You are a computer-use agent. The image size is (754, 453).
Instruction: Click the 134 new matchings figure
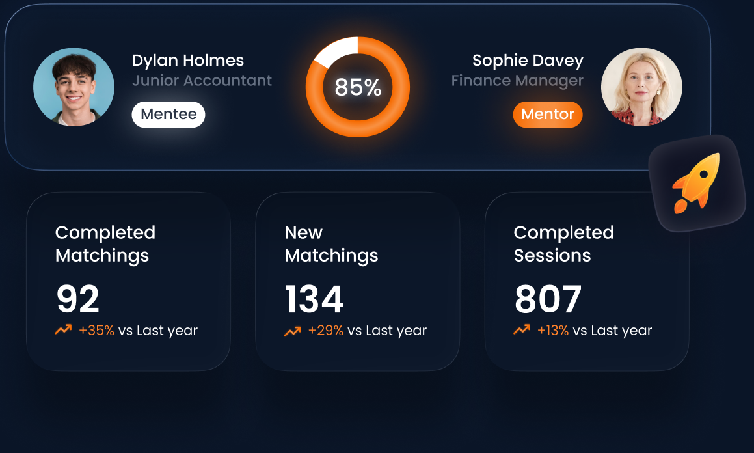(x=314, y=299)
